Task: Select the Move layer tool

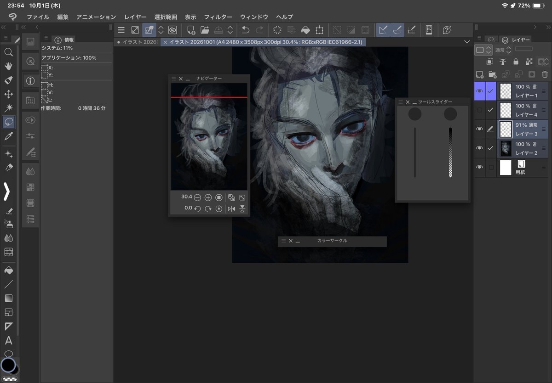Action: (8, 94)
